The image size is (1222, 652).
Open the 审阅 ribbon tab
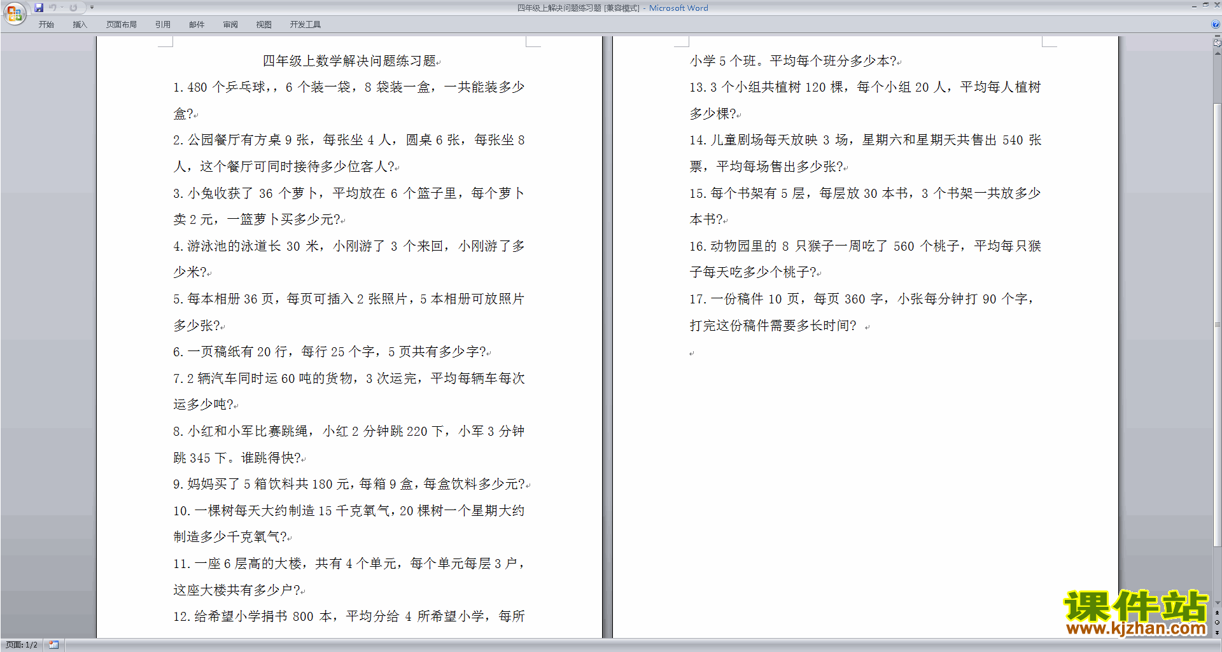[230, 24]
